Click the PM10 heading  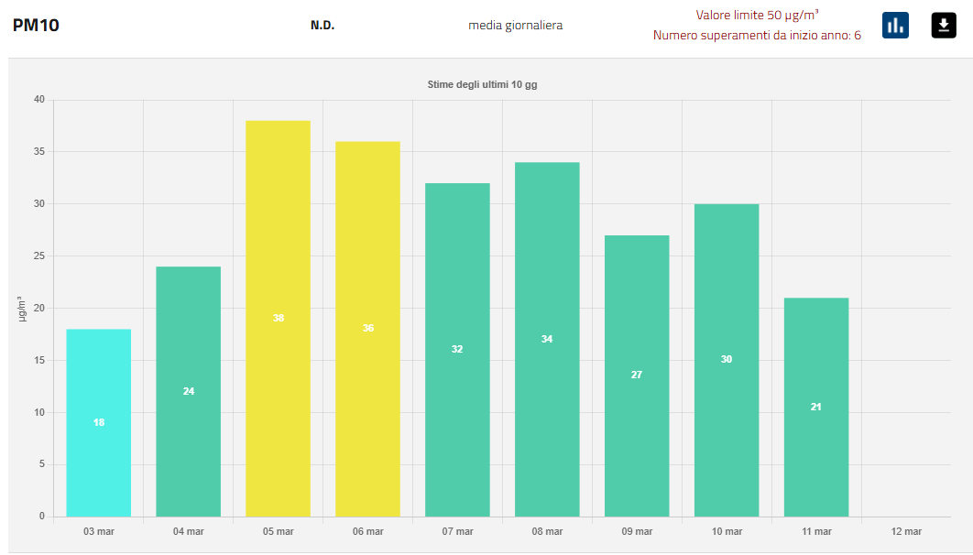36,26
